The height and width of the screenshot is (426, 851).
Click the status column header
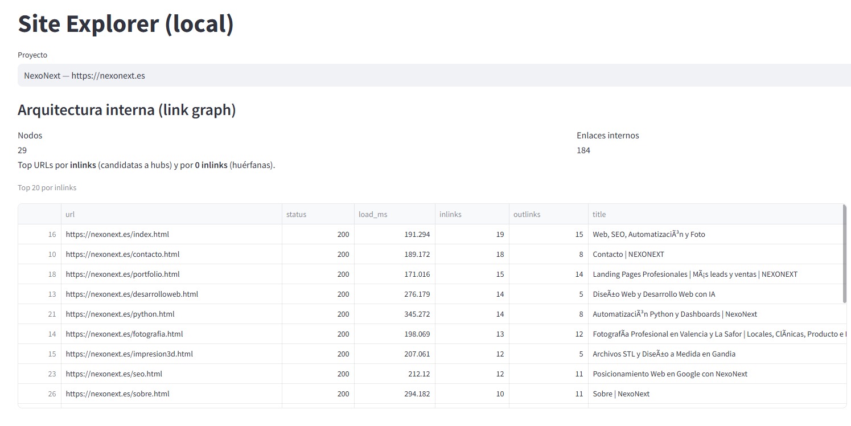[x=318, y=215]
